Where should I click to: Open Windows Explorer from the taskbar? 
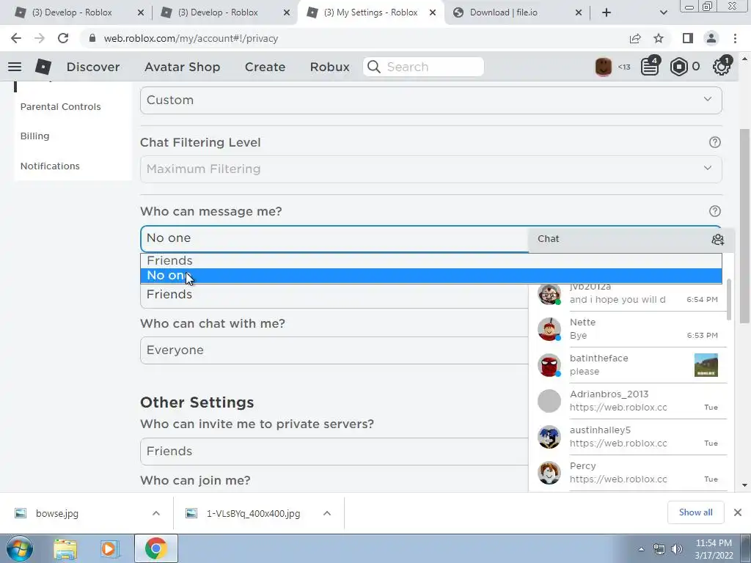65,548
